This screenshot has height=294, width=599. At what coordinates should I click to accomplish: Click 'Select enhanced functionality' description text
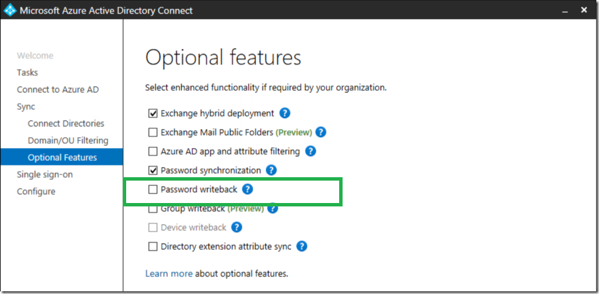click(x=266, y=88)
